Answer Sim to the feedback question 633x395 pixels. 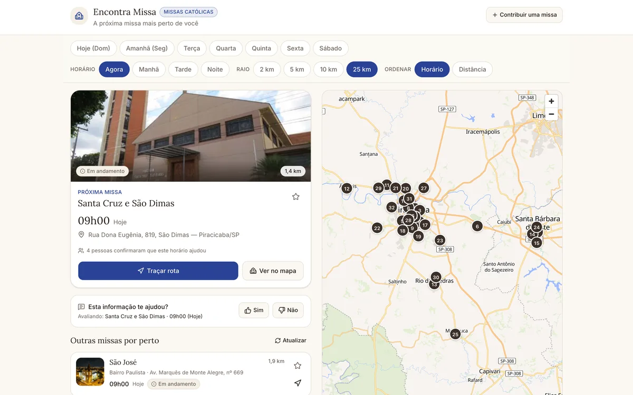(x=254, y=310)
